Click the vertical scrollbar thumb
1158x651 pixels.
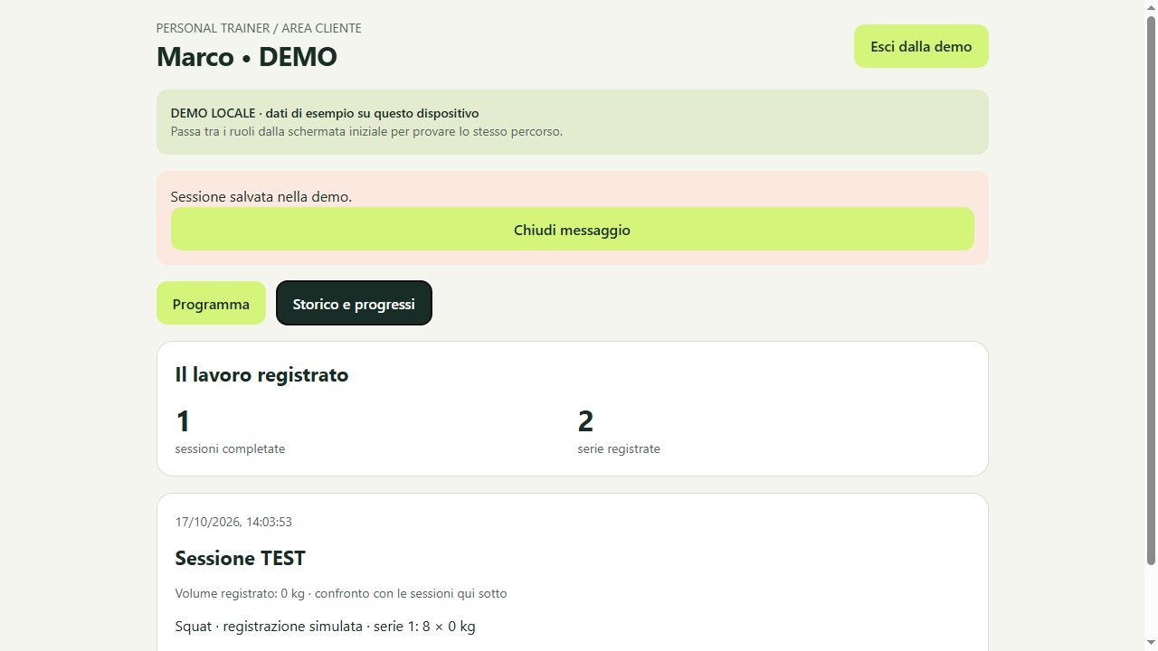point(1151,289)
